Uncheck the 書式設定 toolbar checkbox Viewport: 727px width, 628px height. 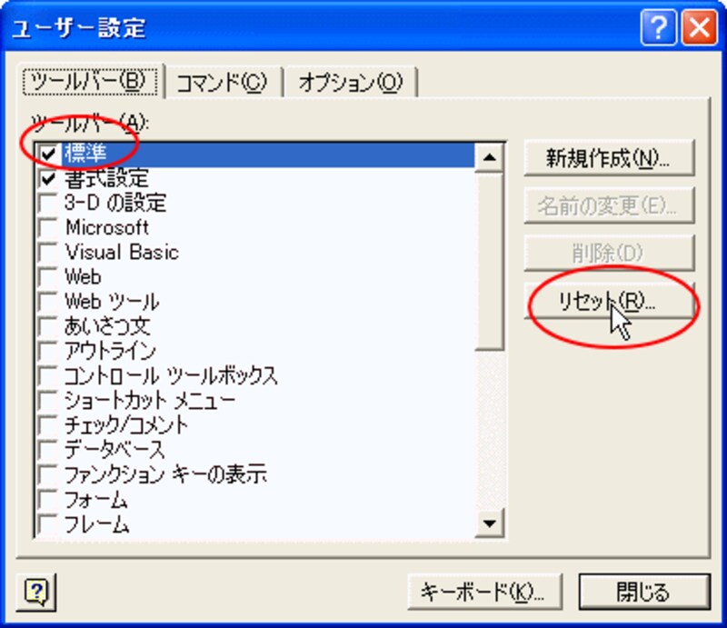click(x=48, y=178)
